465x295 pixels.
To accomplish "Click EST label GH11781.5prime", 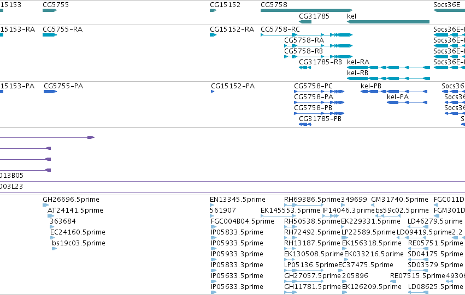I will click(312, 287).
